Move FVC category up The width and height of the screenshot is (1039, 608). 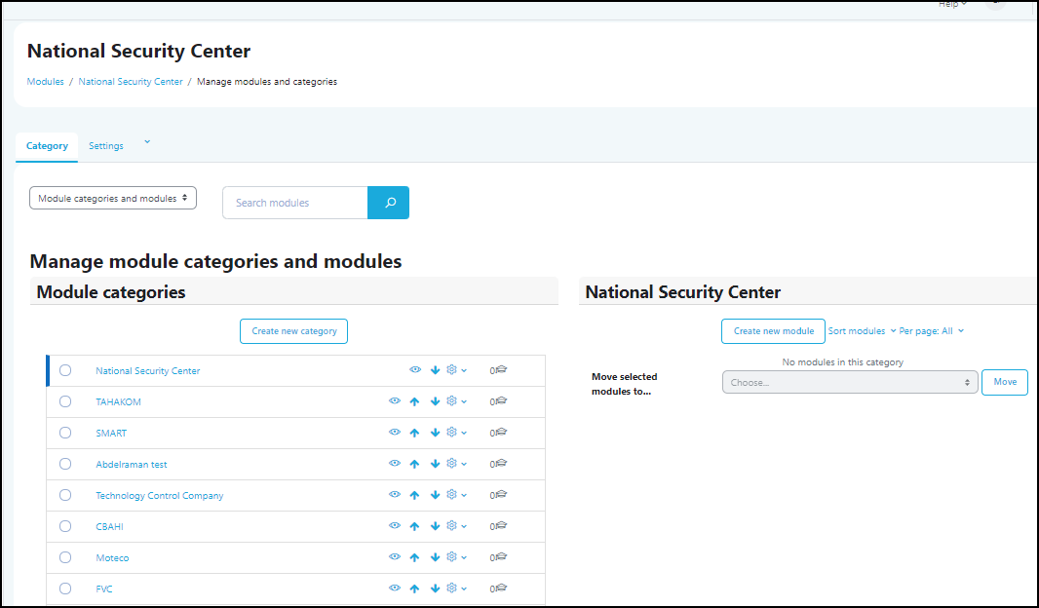415,589
